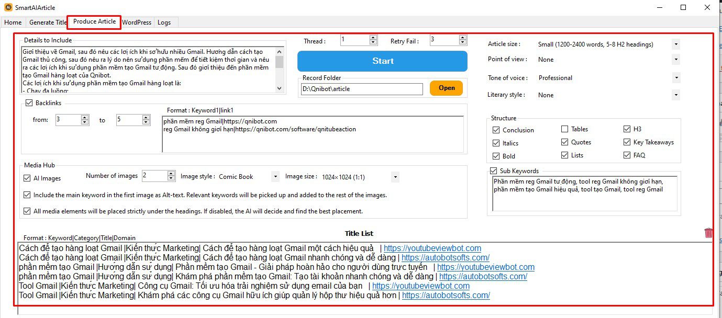
Task: Open the Generate Title tab
Action: point(48,22)
